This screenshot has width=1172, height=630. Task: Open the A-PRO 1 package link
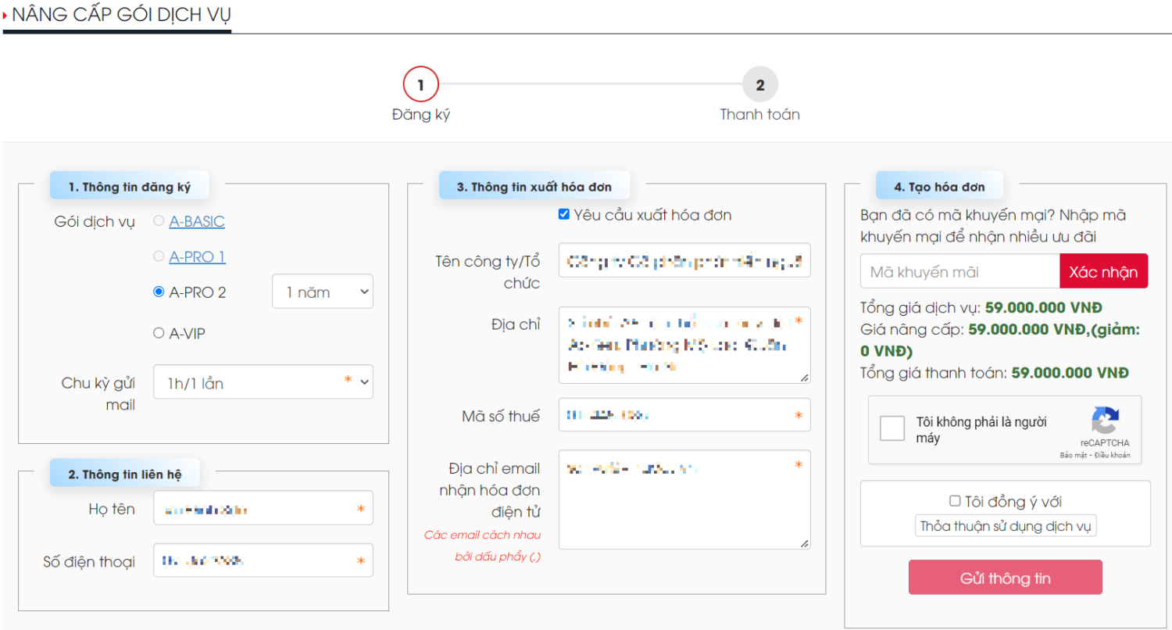(198, 257)
